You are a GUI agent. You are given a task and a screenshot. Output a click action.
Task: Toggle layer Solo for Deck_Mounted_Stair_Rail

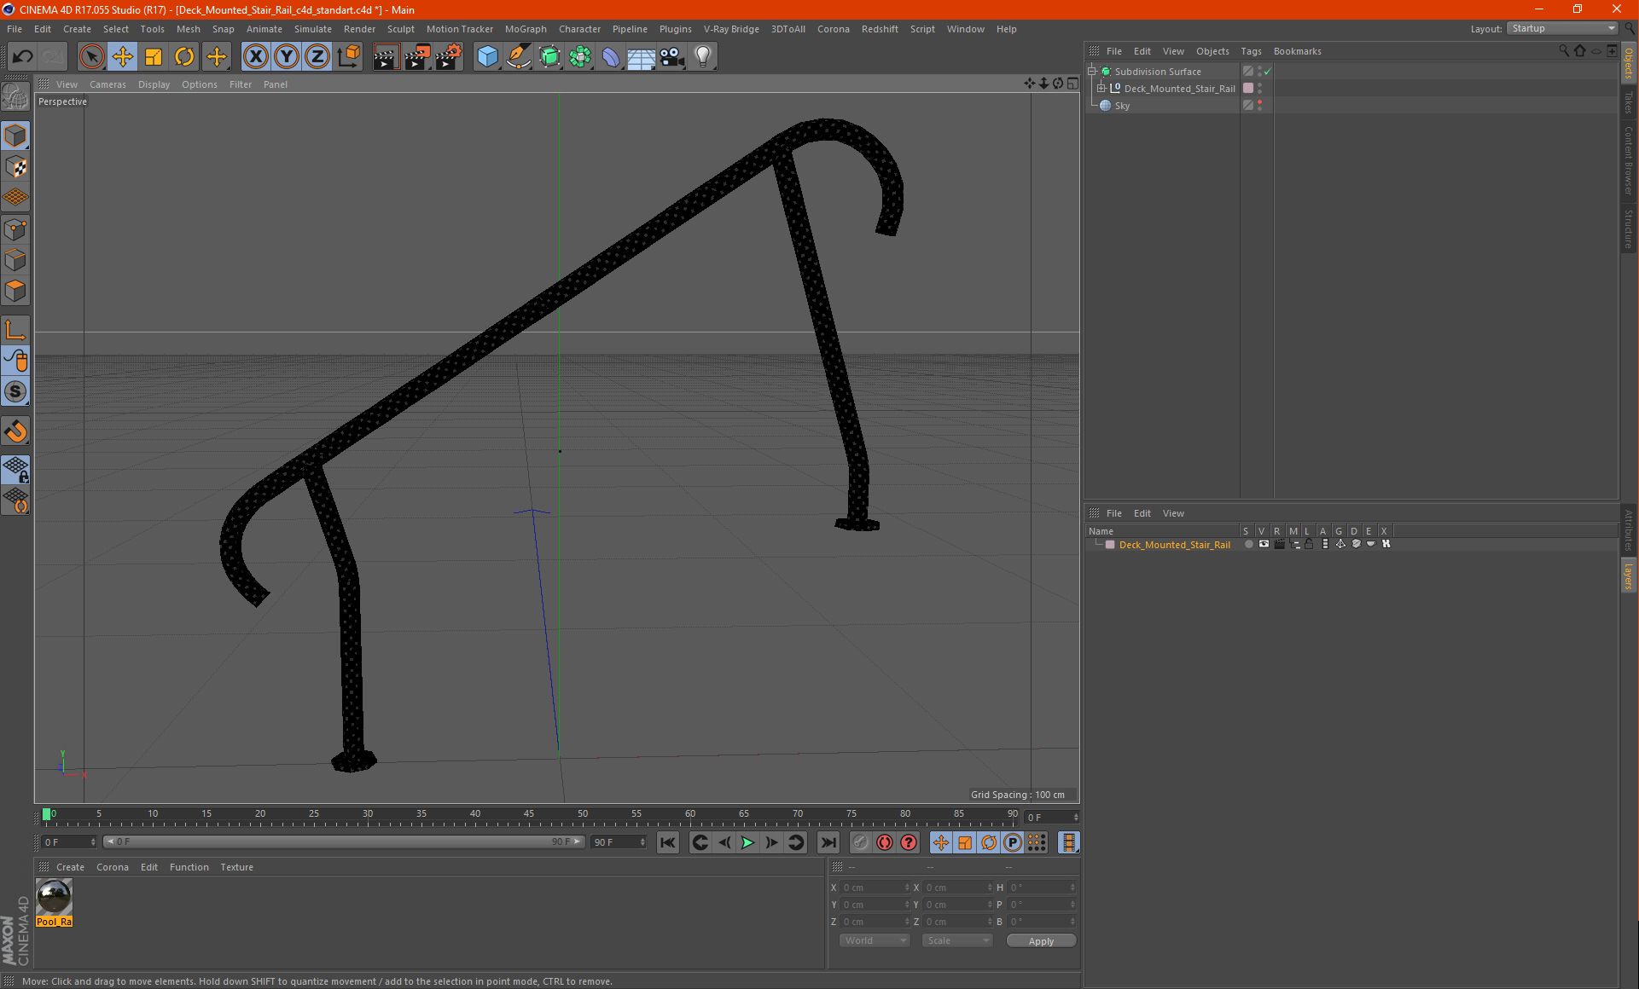pyautogui.click(x=1248, y=544)
